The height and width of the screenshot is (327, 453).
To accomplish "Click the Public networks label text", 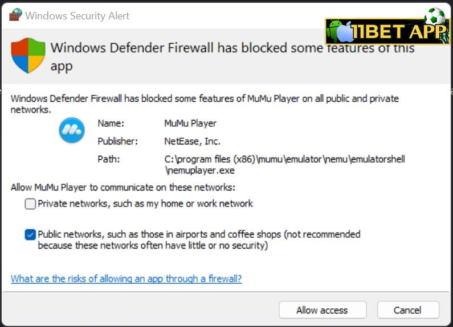I will point(199,239).
